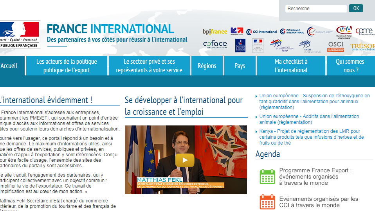Image resolution: width=375 pixels, height=211 pixels.
Task: Click the Se développer à l'international heading
Action: tap(184, 106)
